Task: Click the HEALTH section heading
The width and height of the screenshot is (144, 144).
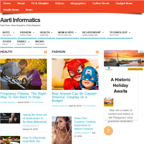Action: point(6,52)
